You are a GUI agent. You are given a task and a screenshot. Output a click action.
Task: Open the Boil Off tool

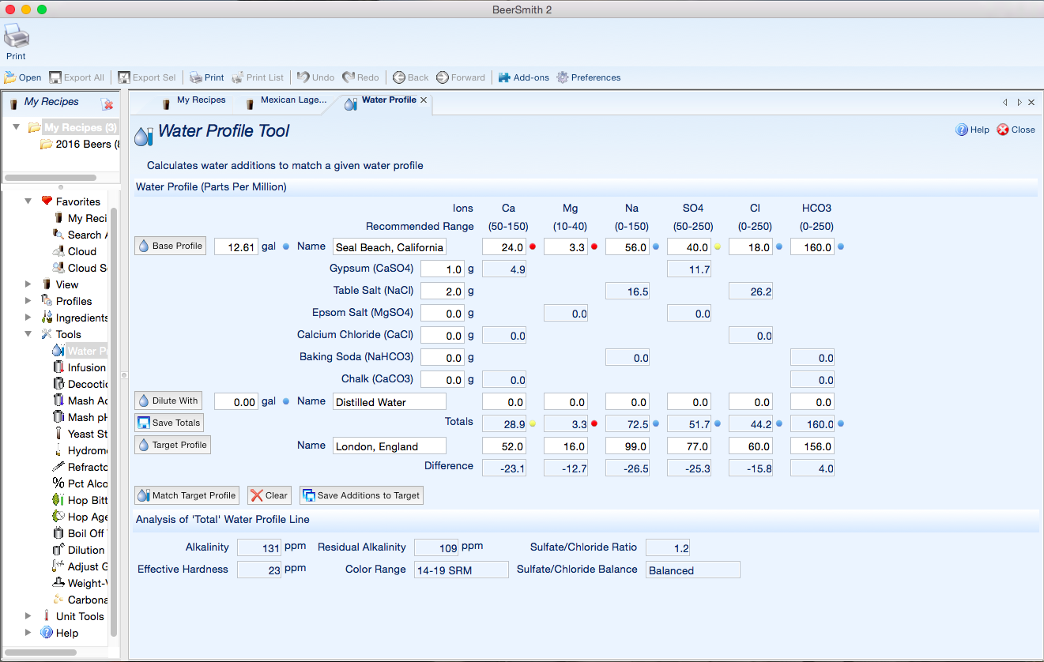[x=80, y=533]
